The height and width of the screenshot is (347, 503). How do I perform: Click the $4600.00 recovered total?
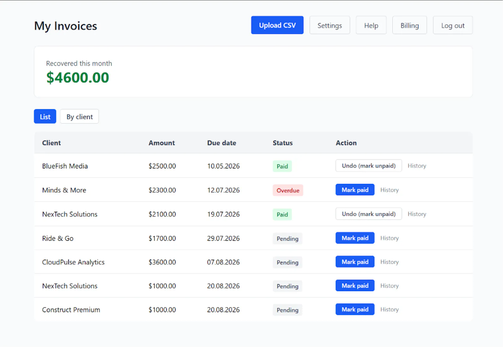[78, 77]
